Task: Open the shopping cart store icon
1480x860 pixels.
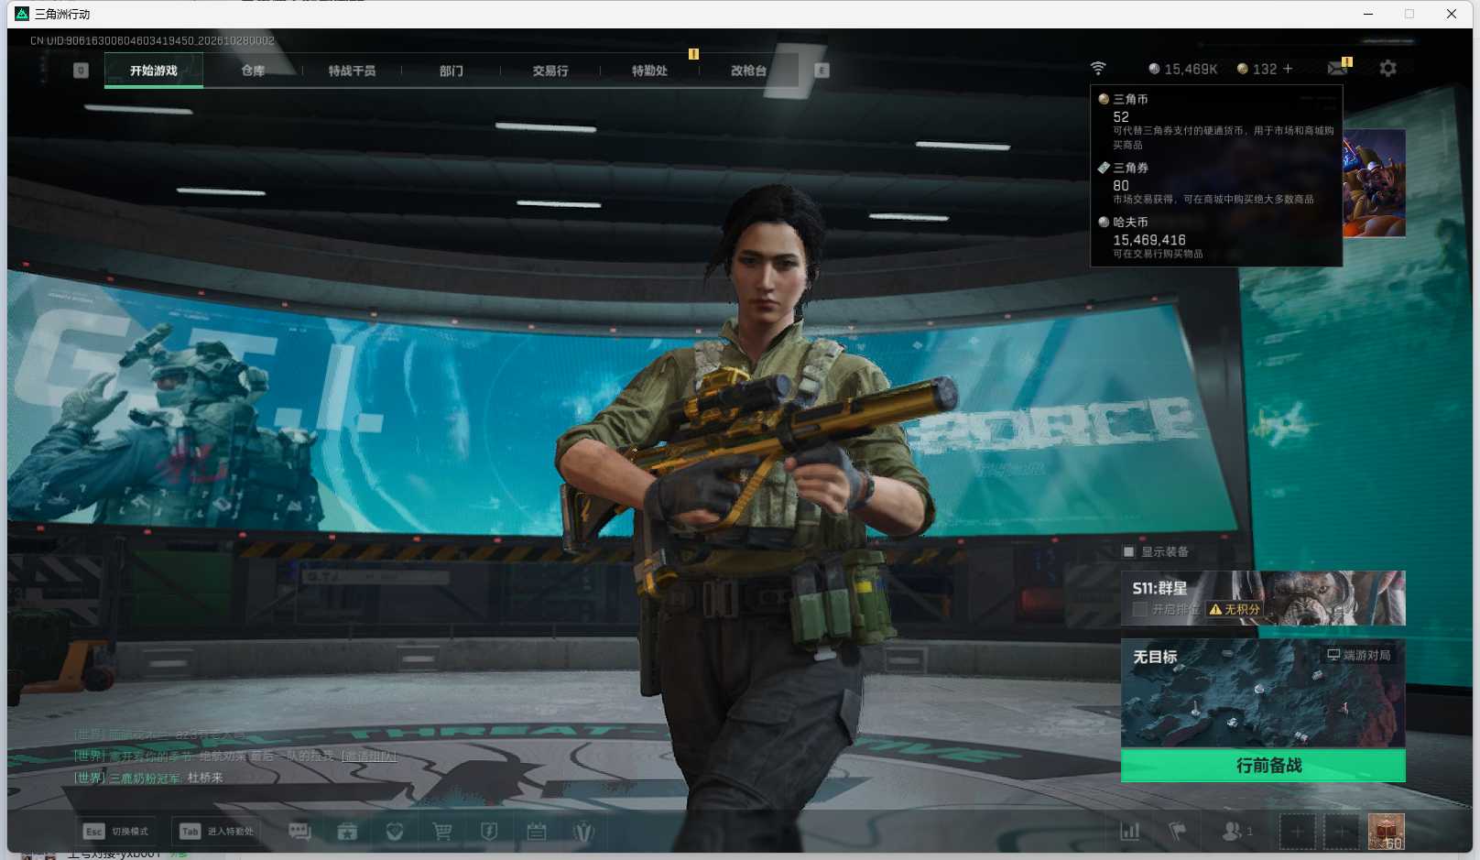Action: click(x=441, y=831)
